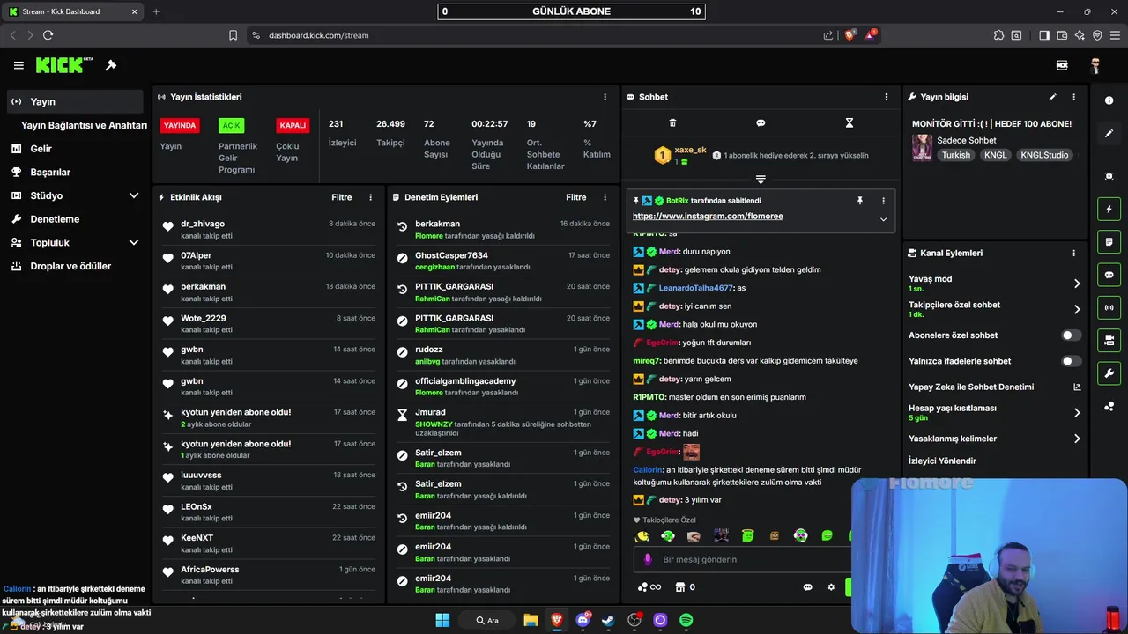1128x634 pixels.
Task: Open Takipçilere özel sohbet chevron
Action: 1076,309
